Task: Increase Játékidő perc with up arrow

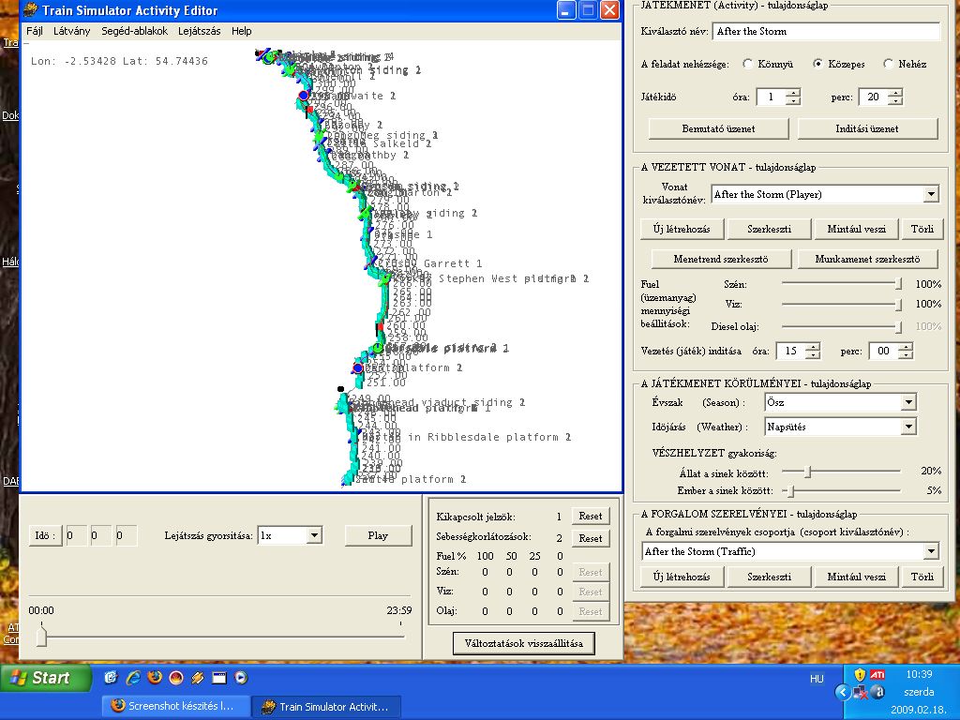Action: (895, 93)
